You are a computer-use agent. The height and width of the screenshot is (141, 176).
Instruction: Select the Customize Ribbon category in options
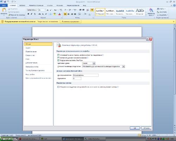point(38,67)
